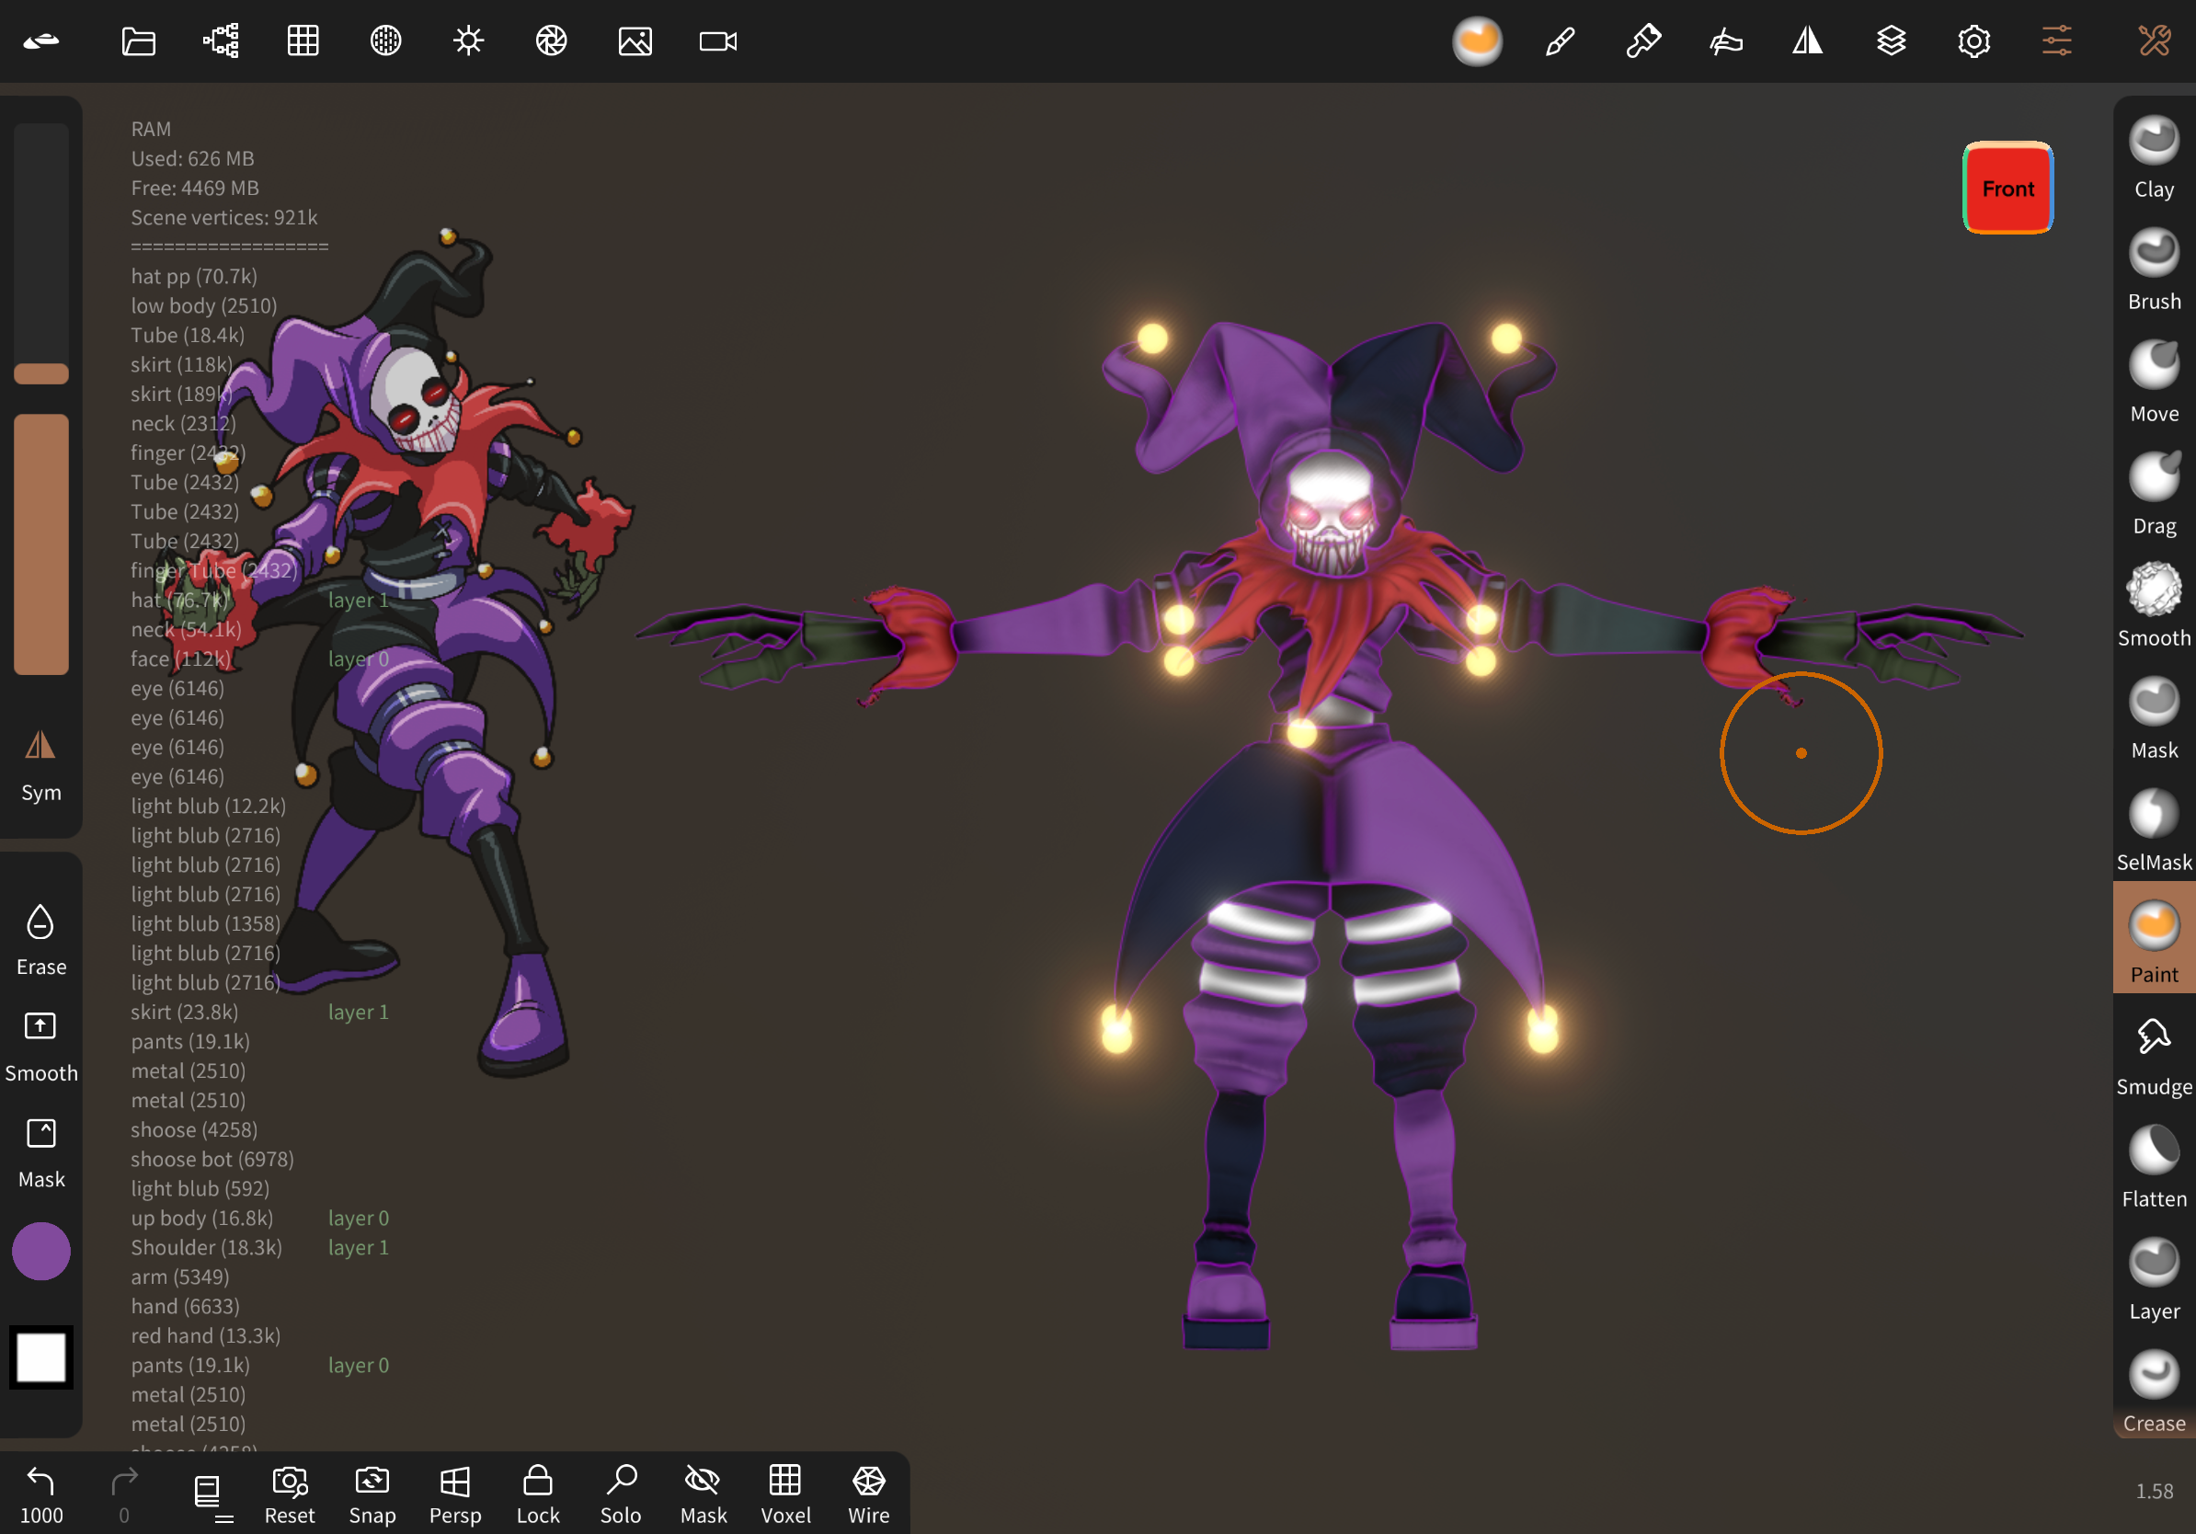Select the Smooth tool in right toolbar
Screen dimensions: 2196x1534
[x=2154, y=605]
